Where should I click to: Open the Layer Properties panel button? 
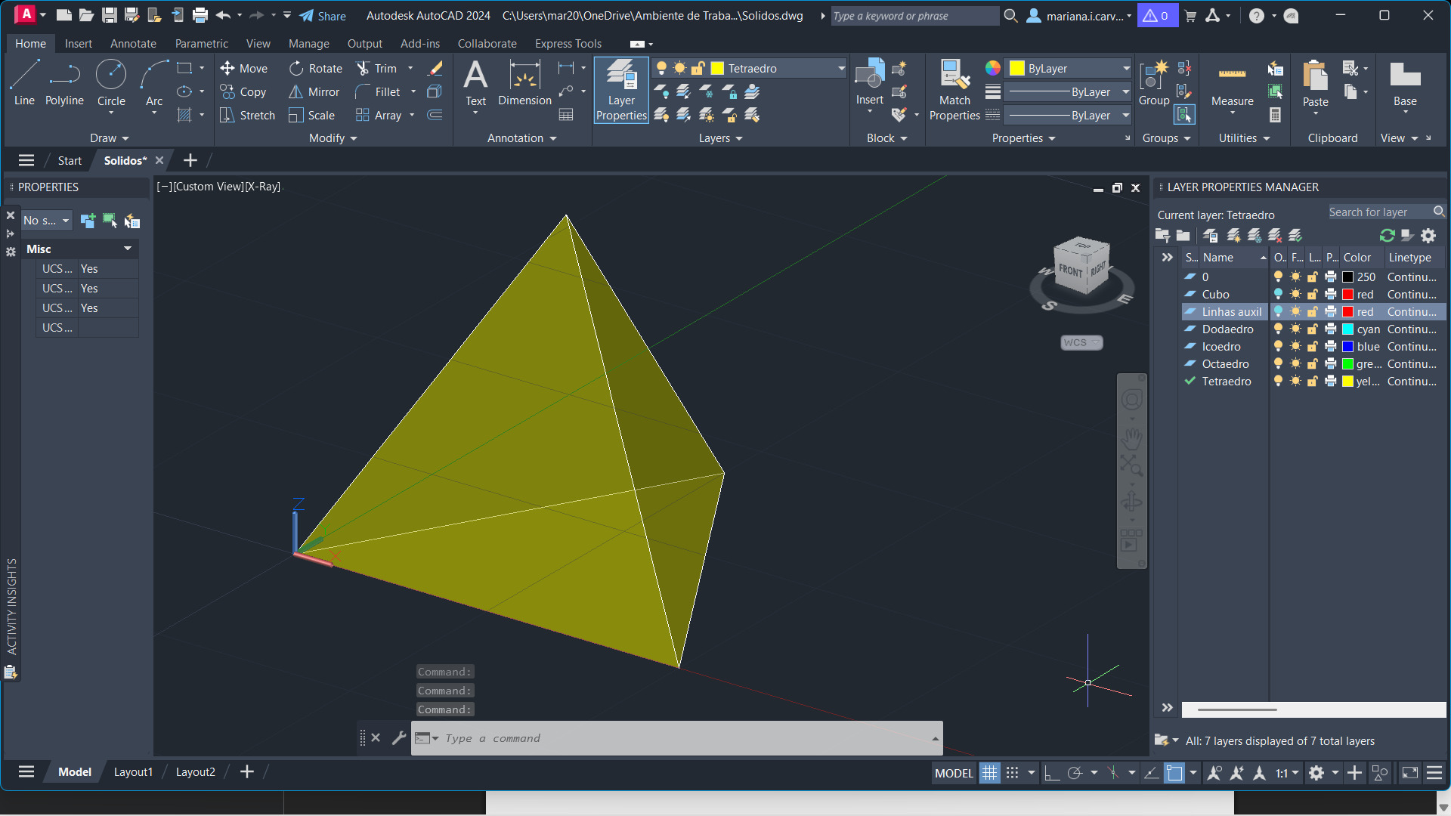click(x=621, y=91)
